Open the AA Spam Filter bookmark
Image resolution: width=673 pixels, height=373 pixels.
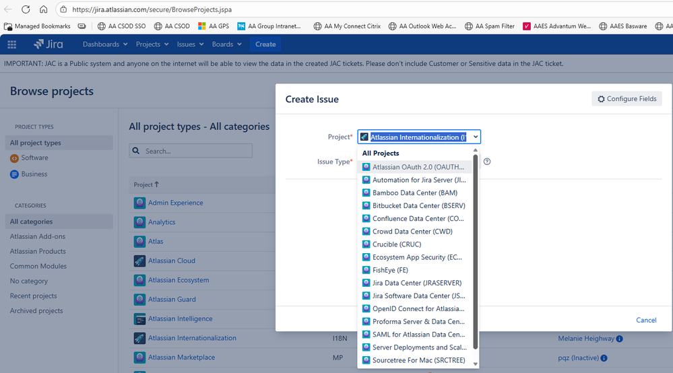(x=489, y=26)
